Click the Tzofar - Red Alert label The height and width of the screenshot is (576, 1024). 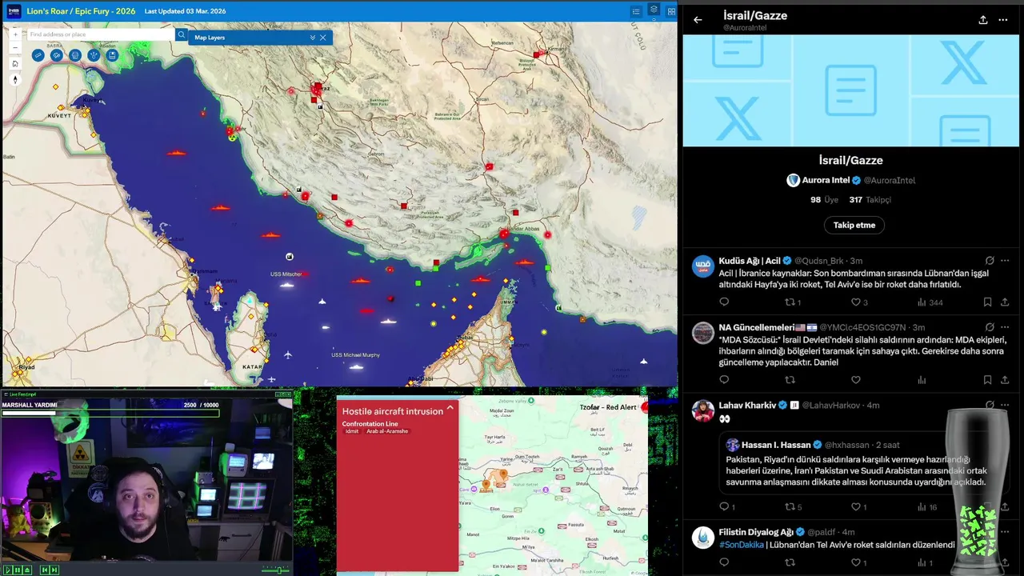coord(608,407)
